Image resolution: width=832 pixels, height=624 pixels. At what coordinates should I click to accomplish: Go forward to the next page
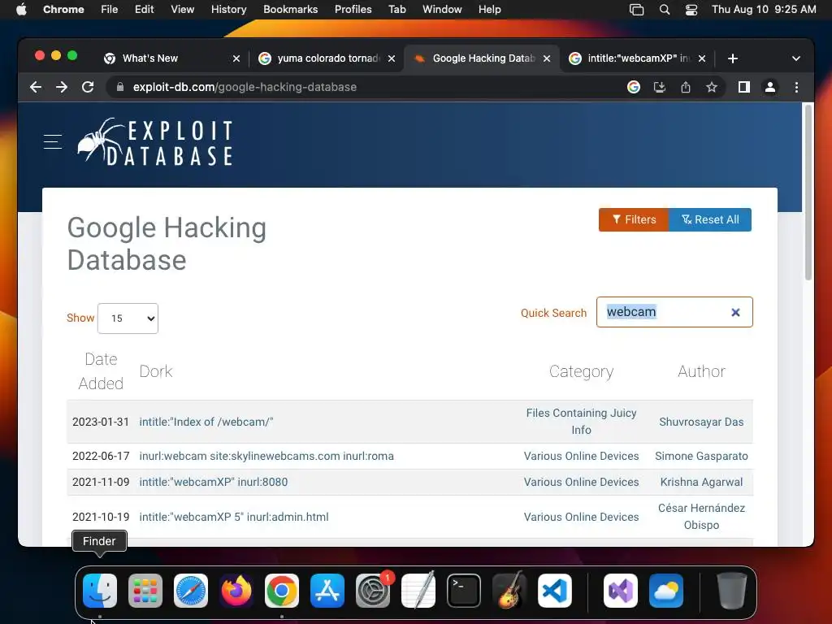62,87
